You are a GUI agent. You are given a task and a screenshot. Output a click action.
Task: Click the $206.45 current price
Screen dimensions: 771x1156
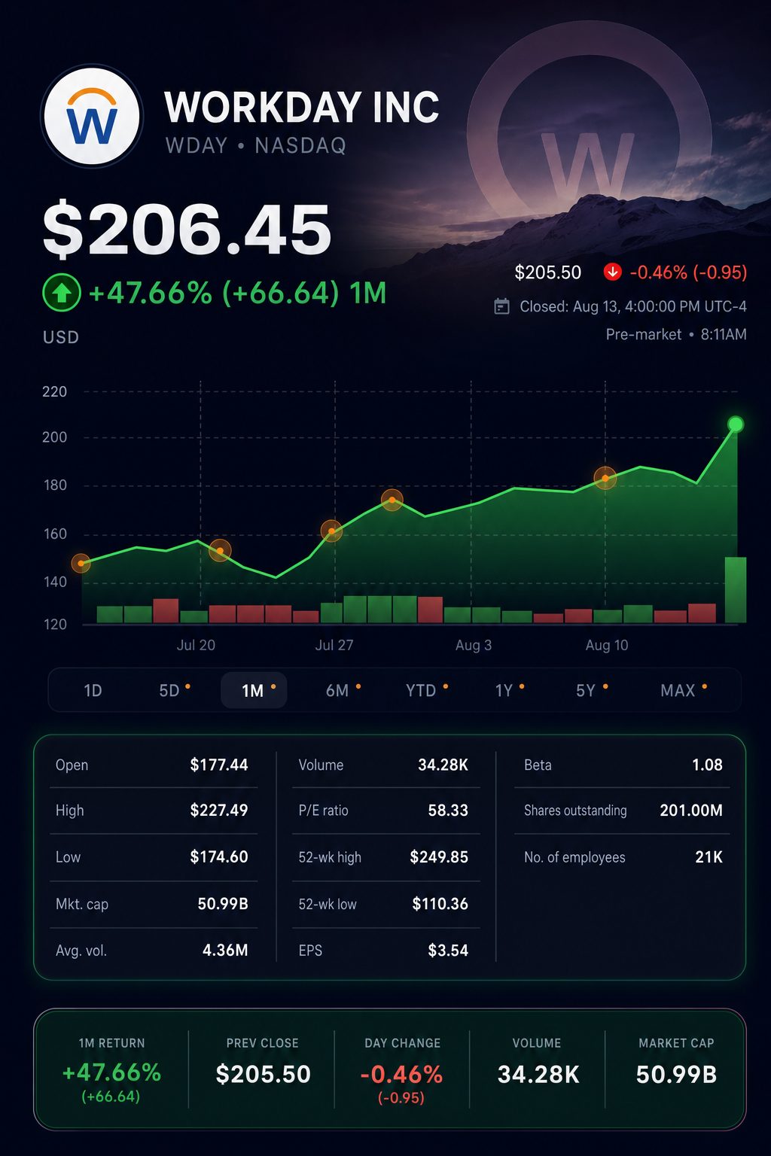[x=187, y=230]
